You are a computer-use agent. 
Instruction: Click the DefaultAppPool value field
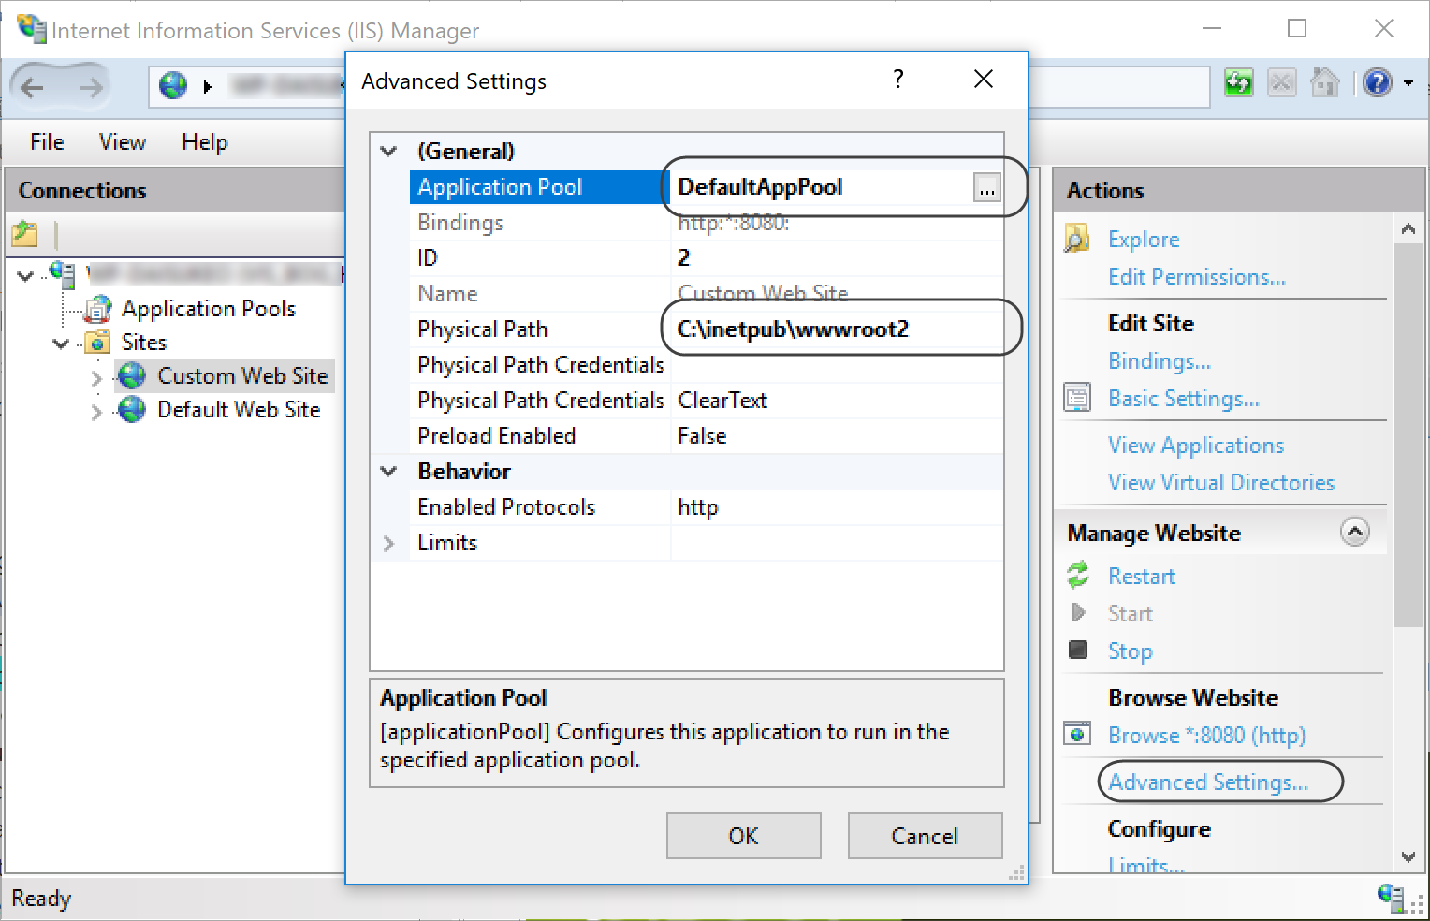click(x=822, y=187)
